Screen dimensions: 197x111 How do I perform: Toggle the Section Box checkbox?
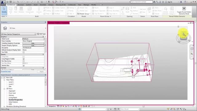pos(24,66)
